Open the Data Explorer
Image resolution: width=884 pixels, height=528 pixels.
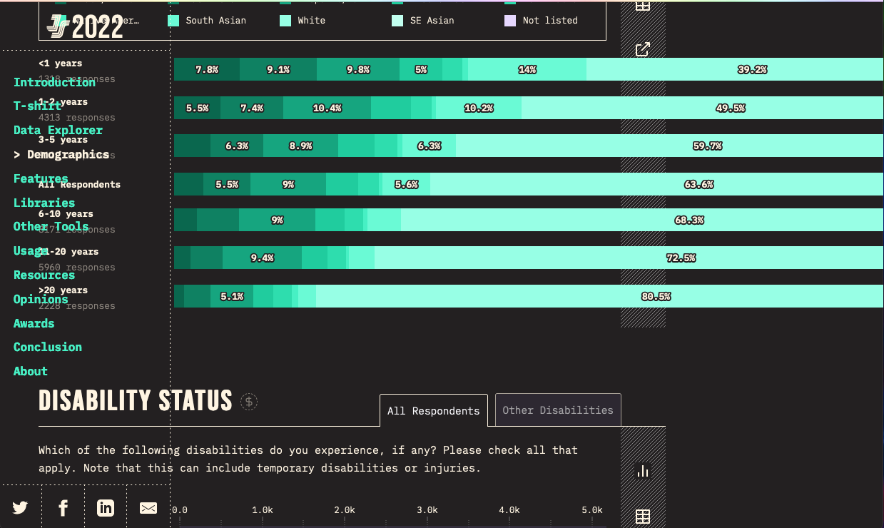pos(58,130)
